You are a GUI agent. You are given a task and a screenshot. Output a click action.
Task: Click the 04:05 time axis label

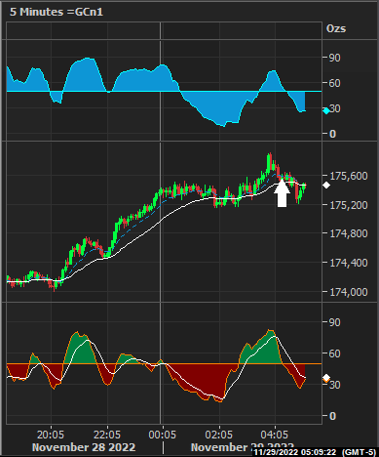275,435
